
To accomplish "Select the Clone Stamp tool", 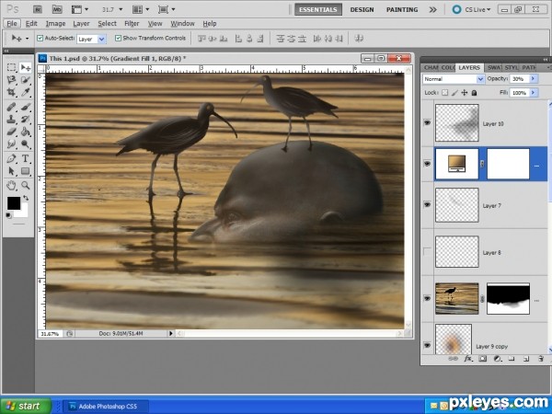I will pyautogui.click(x=12, y=119).
